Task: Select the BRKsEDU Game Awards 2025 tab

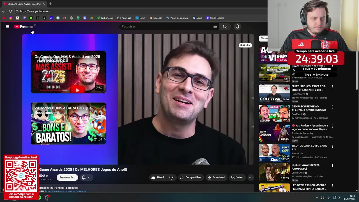Action: (x=24, y=4)
